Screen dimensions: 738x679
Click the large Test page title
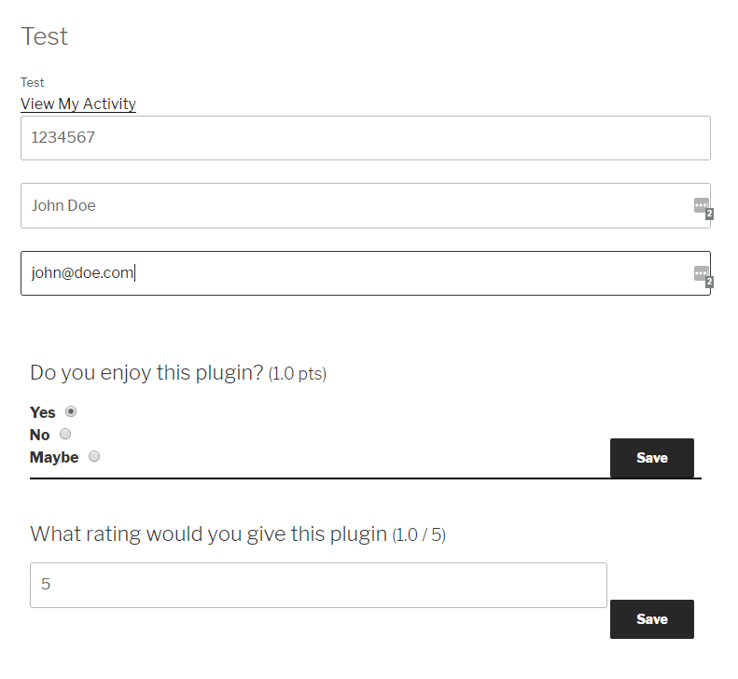(x=44, y=36)
